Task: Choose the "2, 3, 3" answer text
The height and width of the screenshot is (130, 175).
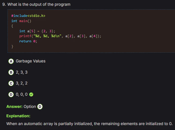Action: pyautogui.click(x=22, y=72)
